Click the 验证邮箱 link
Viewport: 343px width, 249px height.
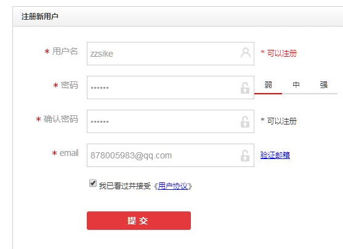click(x=275, y=155)
